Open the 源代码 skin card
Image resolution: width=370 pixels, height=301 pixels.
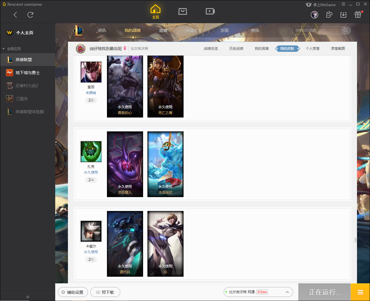125,244
